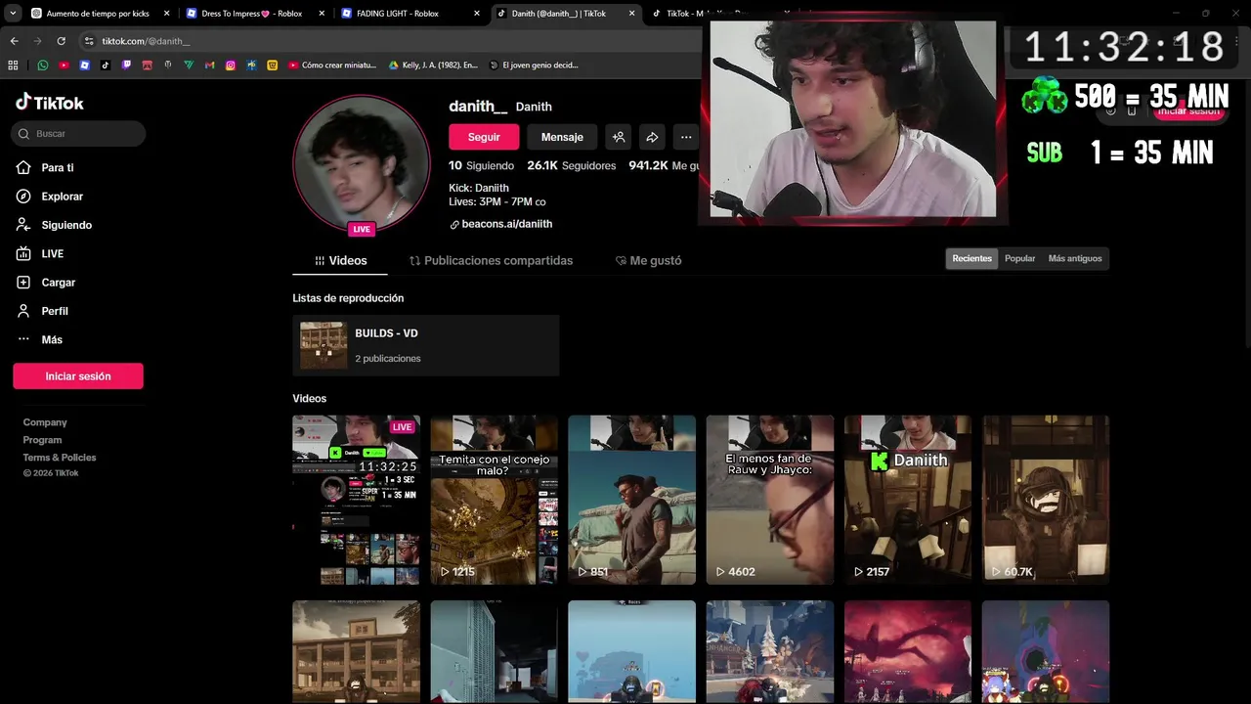Open the Daniith video with 2157 views

click(908, 500)
